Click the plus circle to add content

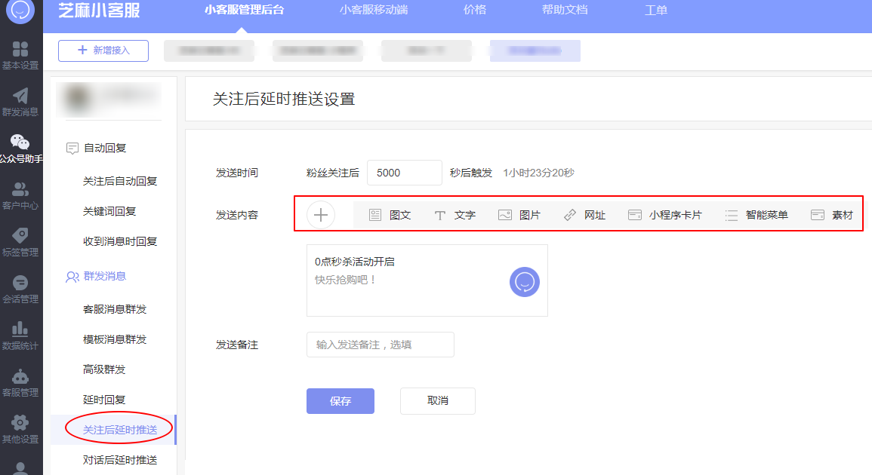click(321, 215)
